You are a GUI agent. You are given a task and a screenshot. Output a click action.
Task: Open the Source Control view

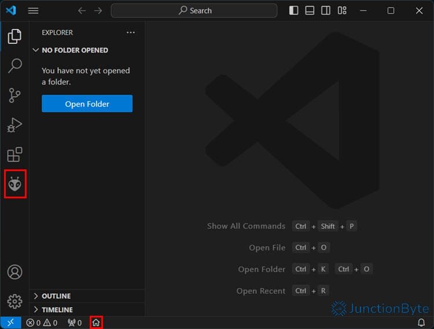14,95
